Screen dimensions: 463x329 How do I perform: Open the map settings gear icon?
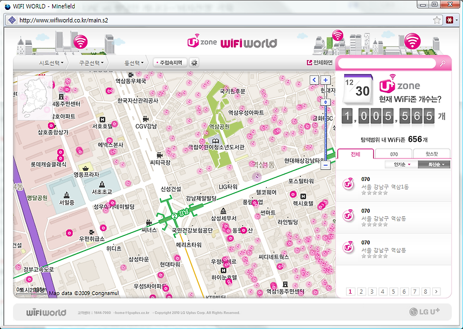pos(194,62)
